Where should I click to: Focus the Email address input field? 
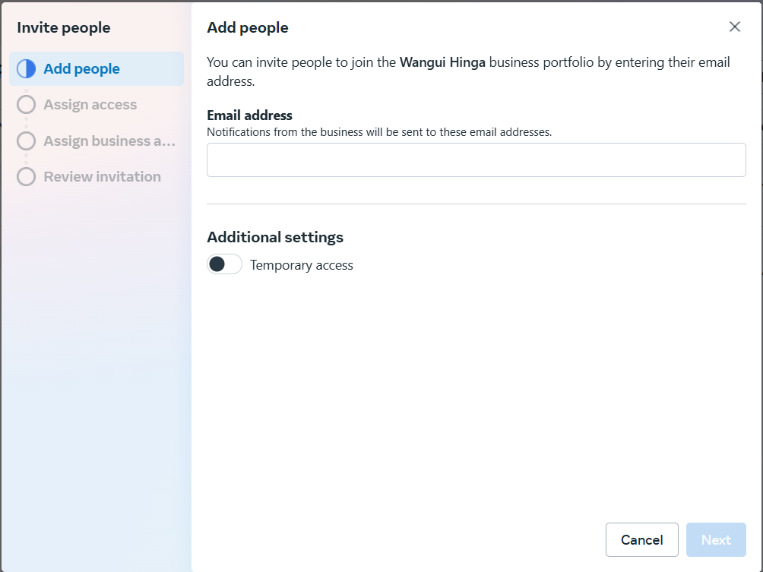pos(476,160)
